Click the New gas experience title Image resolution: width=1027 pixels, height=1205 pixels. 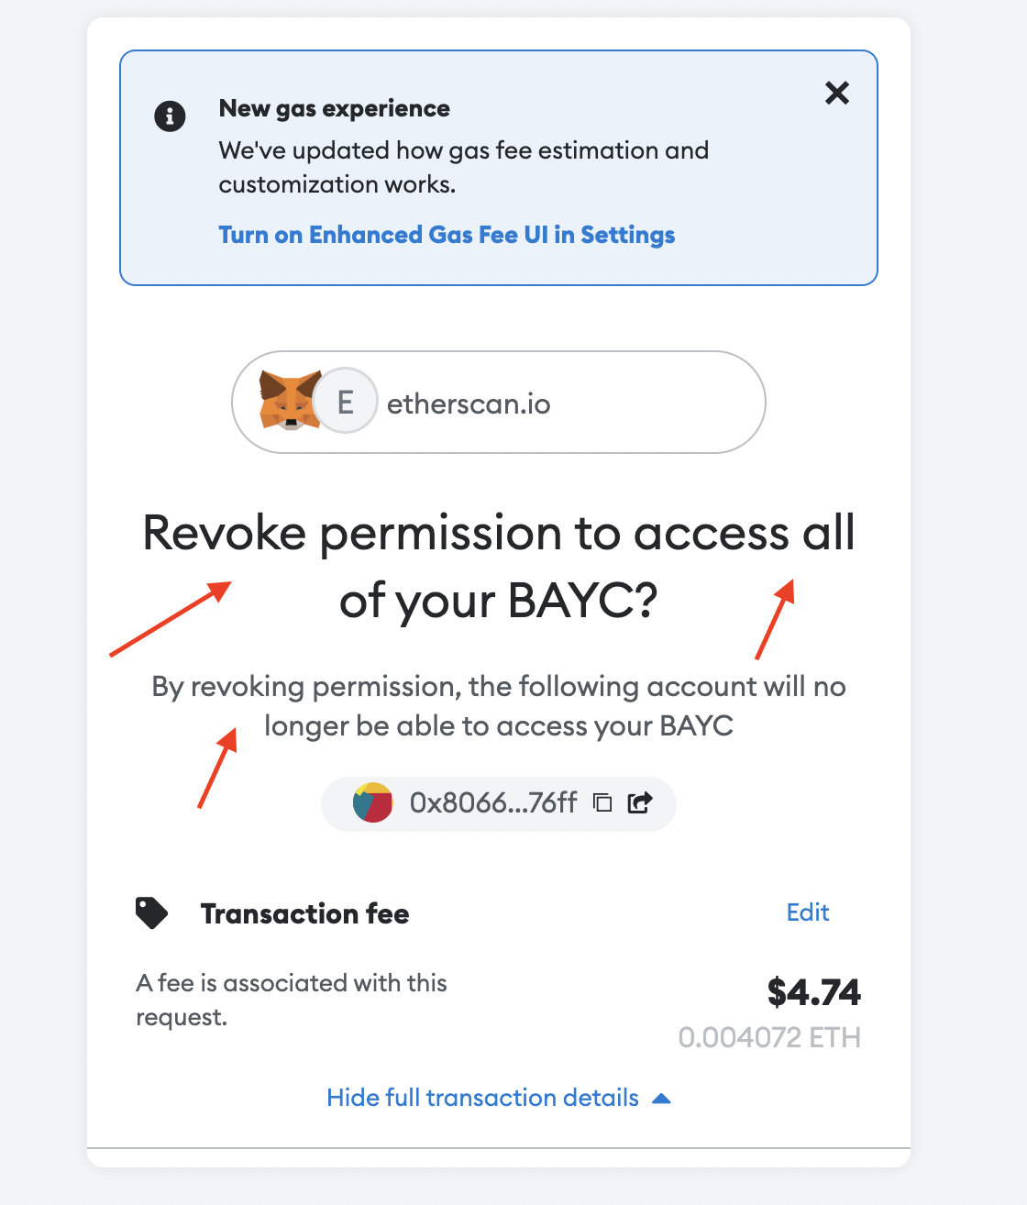pyautogui.click(x=334, y=109)
